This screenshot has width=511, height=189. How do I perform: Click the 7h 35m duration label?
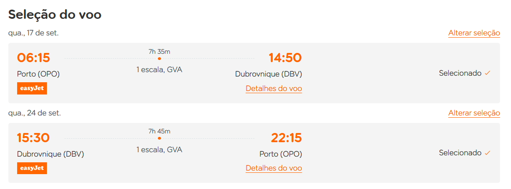(x=159, y=51)
